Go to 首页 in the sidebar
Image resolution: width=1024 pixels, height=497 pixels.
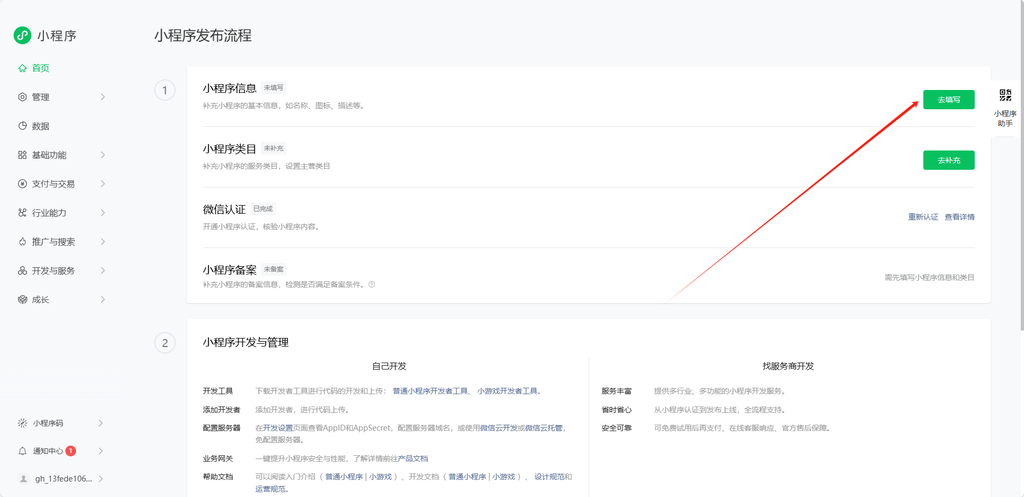pos(34,68)
